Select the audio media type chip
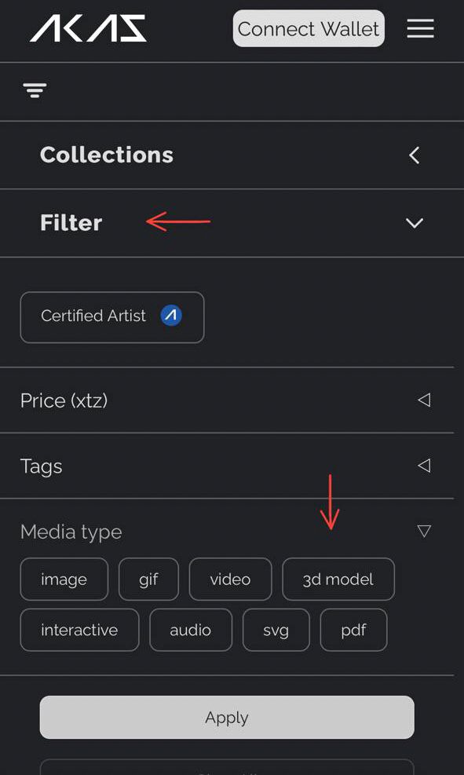Image resolution: width=464 pixels, height=775 pixels. [x=191, y=630]
